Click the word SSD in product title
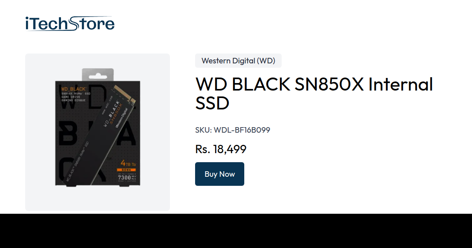This screenshot has height=248, width=472. pyautogui.click(x=212, y=103)
